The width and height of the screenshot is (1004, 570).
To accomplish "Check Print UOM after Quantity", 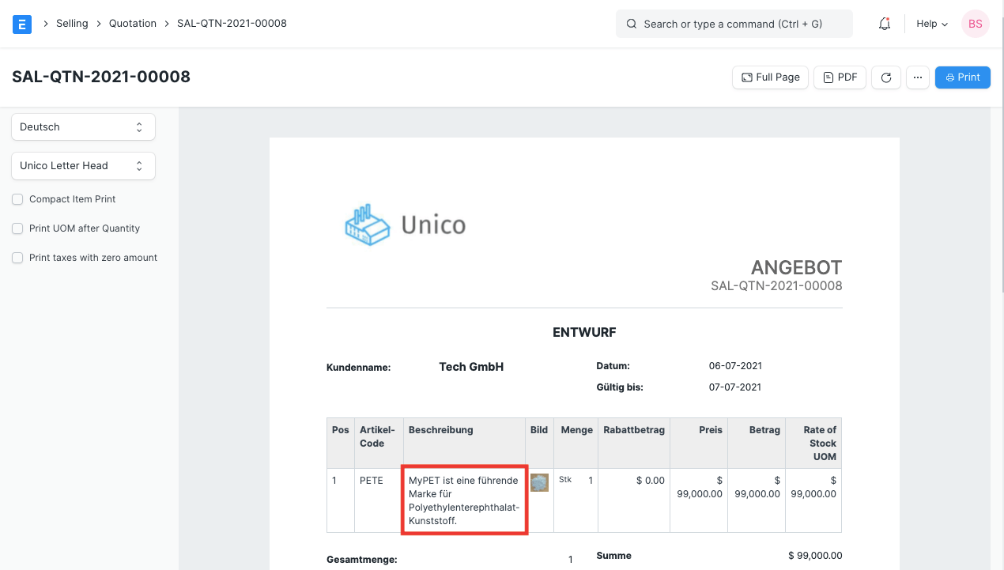I will [17, 228].
